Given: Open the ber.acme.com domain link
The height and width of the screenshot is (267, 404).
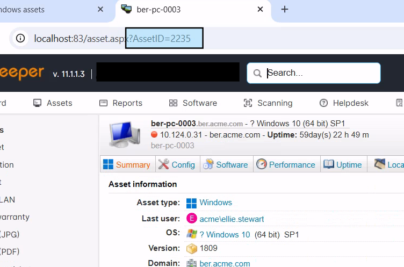Looking at the screenshot, I should 225,263.
